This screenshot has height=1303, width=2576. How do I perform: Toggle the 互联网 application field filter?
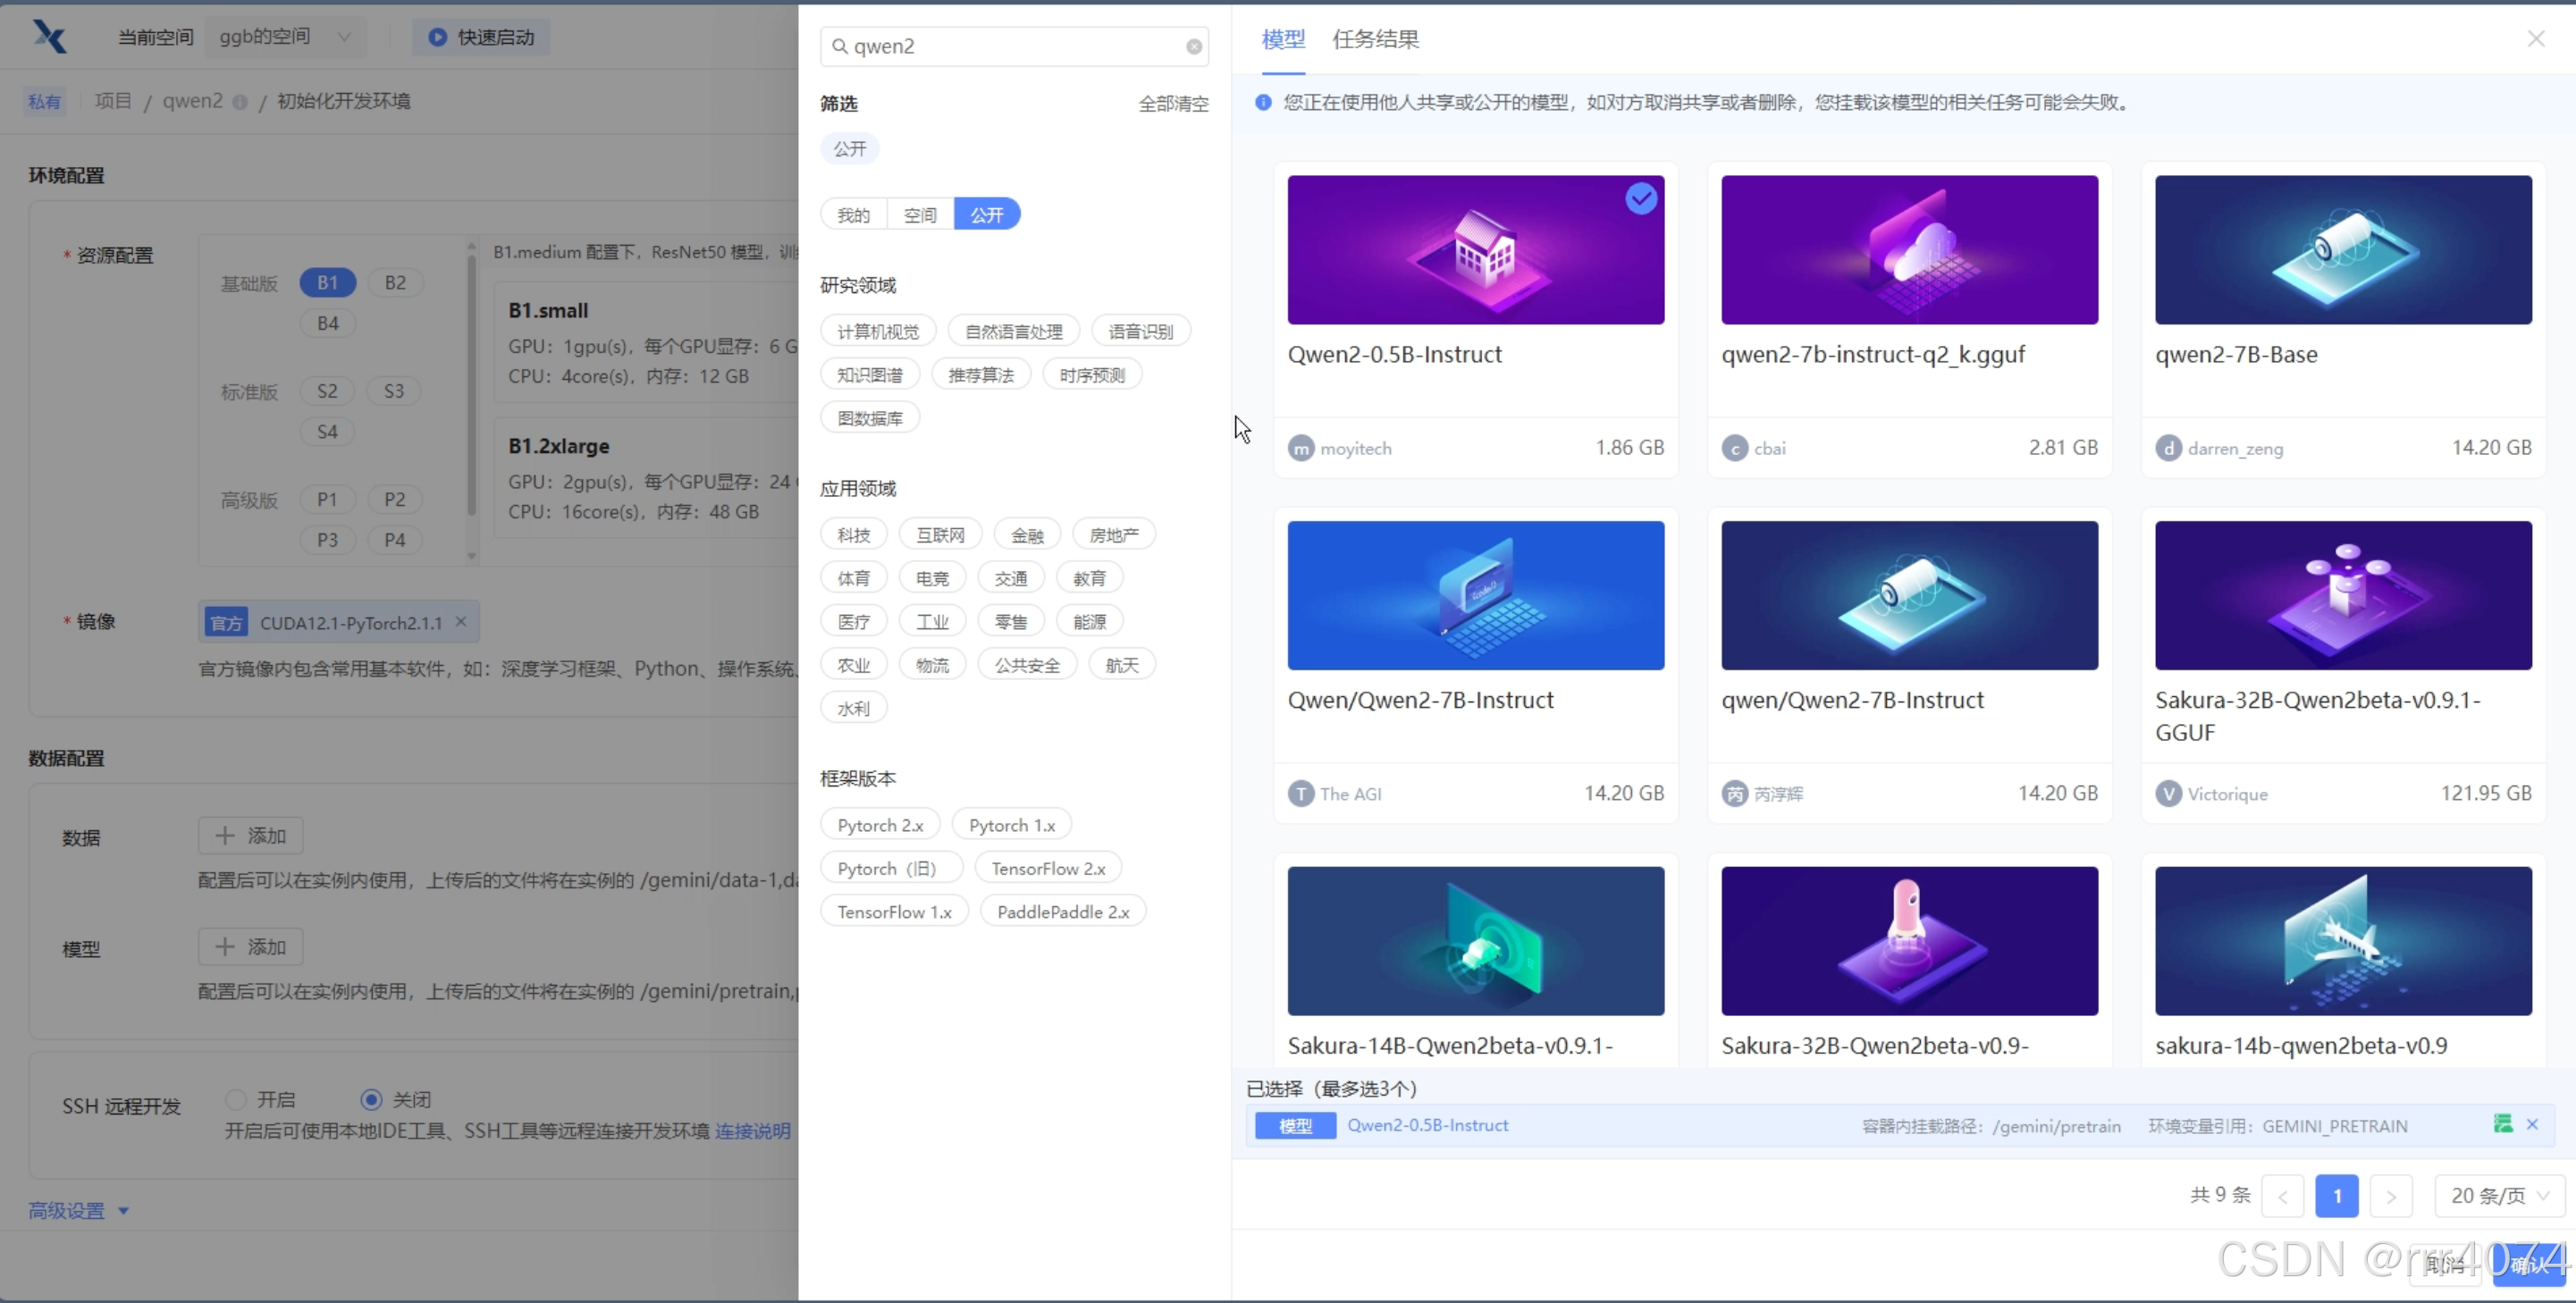tap(940, 535)
